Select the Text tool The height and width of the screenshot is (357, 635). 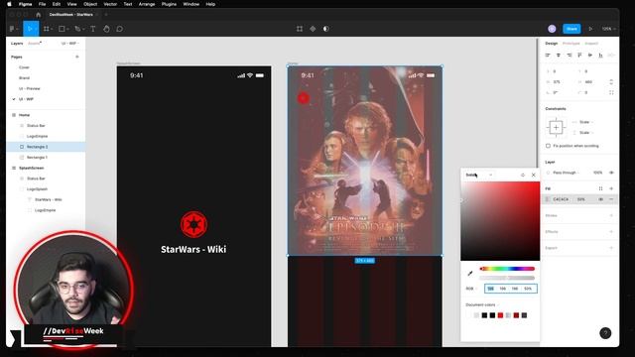tap(92, 29)
